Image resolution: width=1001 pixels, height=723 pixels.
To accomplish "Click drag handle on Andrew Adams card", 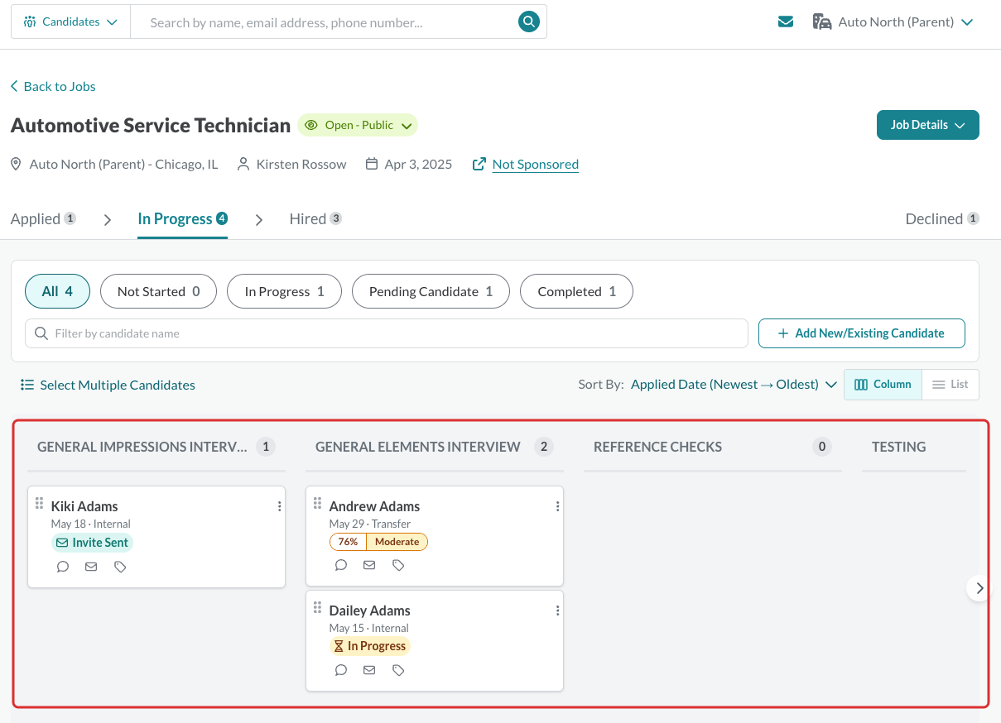I will pyautogui.click(x=317, y=503).
